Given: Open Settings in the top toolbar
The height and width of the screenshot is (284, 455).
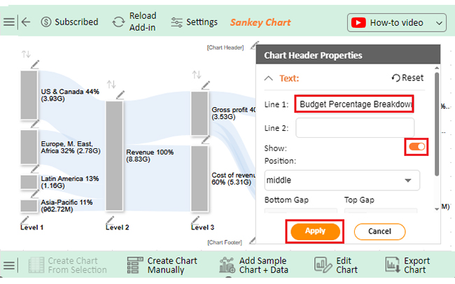Looking at the screenshot, I should point(195,22).
